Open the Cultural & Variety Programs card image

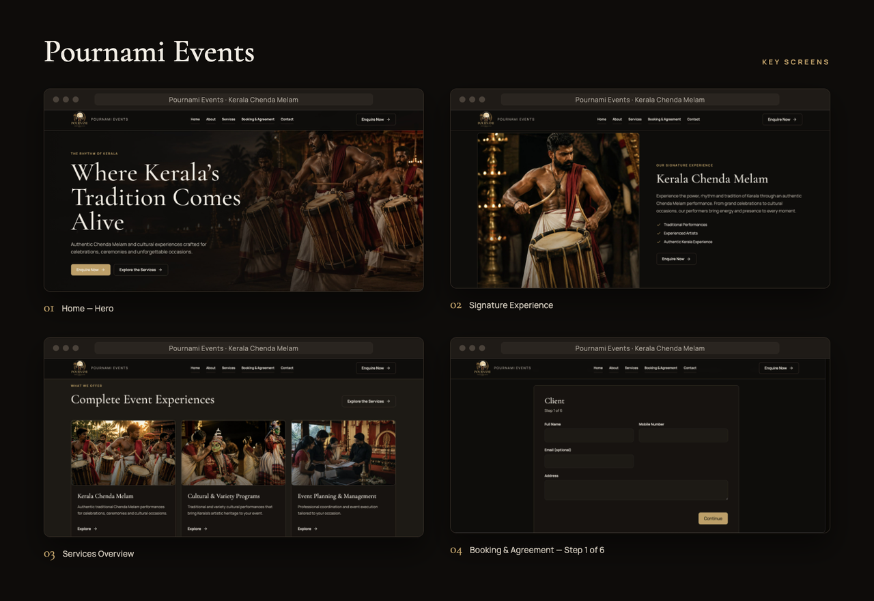234,453
